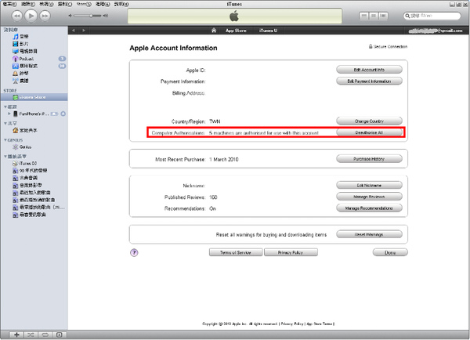The height and width of the screenshot is (340, 470).
Task: Open the last smart playlist in sidebar
Action: 30,215
